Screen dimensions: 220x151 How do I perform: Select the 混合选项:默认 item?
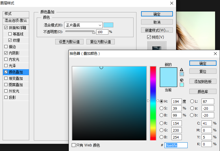click(16, 21)
